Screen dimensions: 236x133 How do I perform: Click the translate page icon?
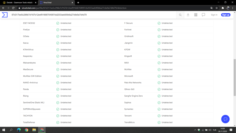(x=212, y=8)
